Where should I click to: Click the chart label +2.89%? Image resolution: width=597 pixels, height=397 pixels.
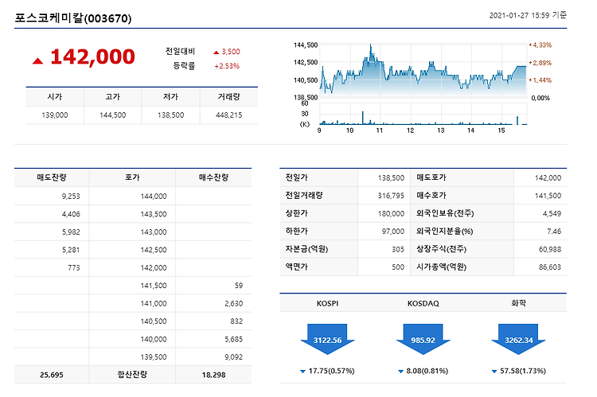point(540,63)
